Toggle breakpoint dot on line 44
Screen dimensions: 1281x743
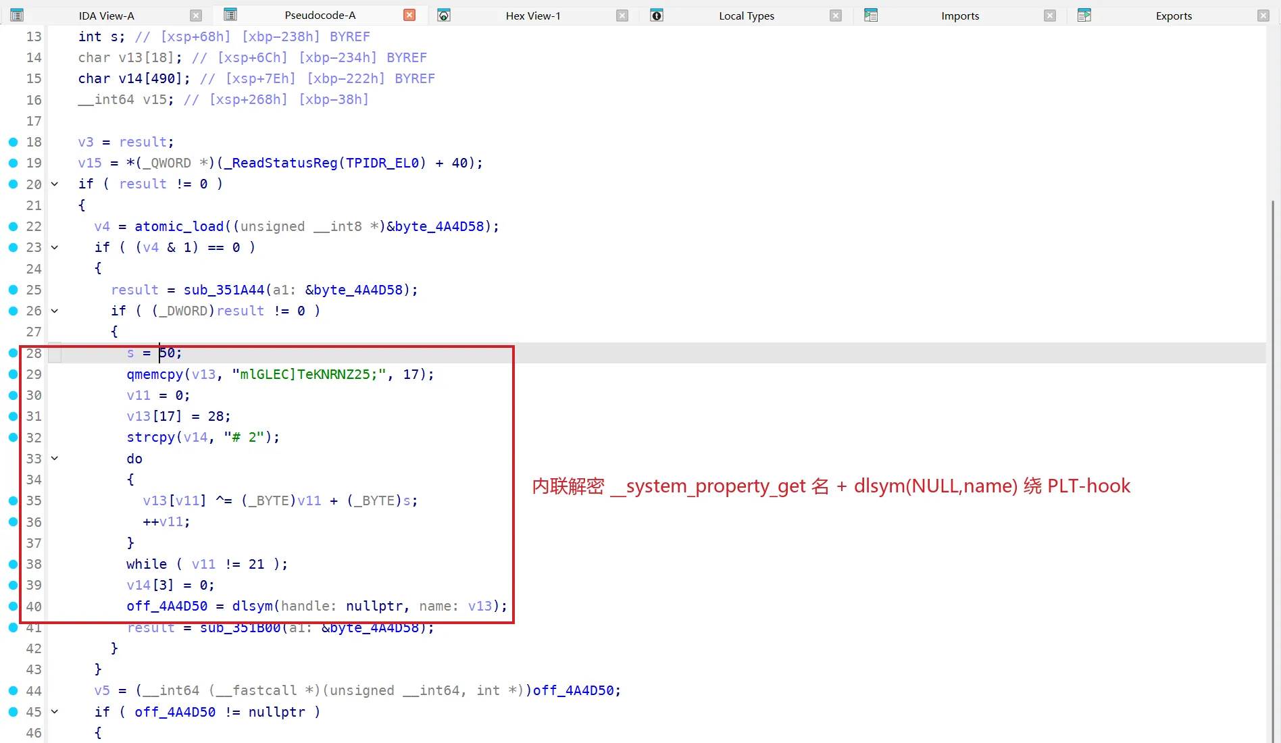click(x=13, y=690)
